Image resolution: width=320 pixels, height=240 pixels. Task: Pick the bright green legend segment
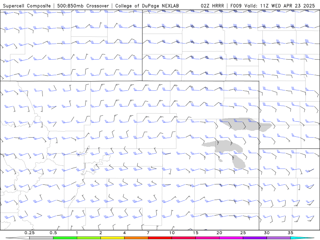[x=65, y=238]
